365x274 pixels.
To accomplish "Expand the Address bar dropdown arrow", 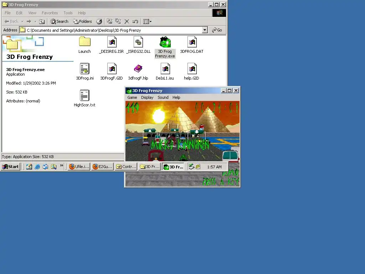I will click(205, 30).
